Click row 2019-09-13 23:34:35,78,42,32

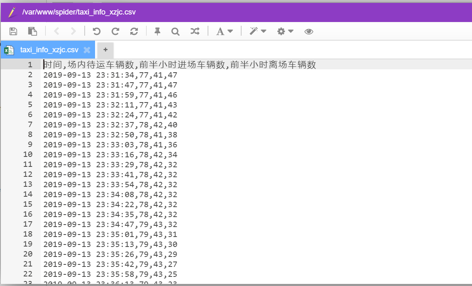pyautogui.click(x=110, y=214)
